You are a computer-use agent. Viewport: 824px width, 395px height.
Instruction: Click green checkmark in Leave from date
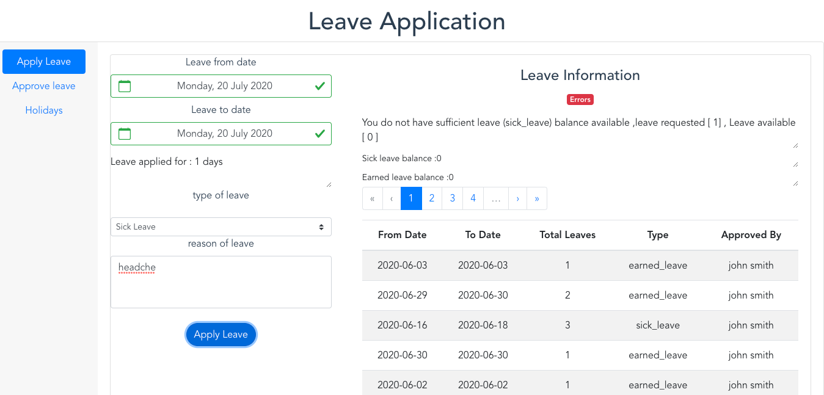pos(319,86)
